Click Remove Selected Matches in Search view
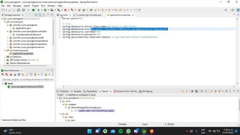This screenshot has width=240, height=135. pos(192,91)
